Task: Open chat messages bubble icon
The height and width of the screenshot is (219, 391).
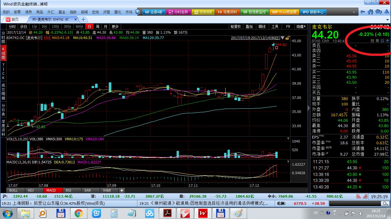Action: coord(378,12)
